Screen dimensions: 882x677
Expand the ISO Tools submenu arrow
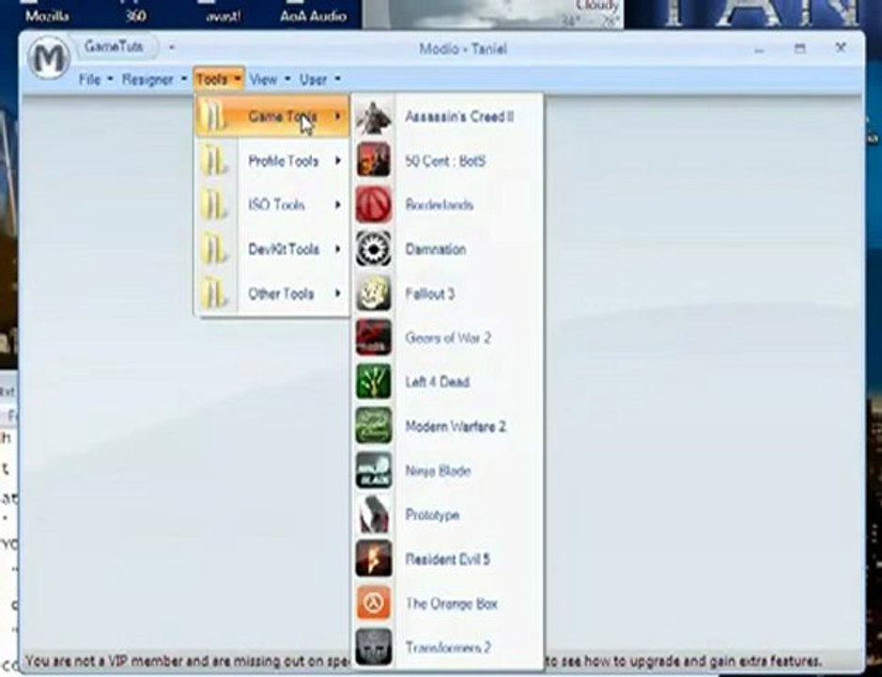[x=337, y=204]
